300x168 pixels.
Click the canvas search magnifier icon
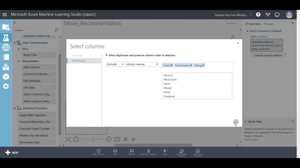coord(232,37)
